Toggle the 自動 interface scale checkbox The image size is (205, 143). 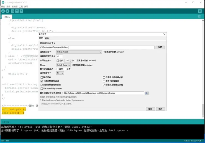pyautogui.click(x=58, y=61)
